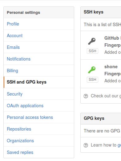
Task: Open Security settings
Action: (x=39, y=94)
